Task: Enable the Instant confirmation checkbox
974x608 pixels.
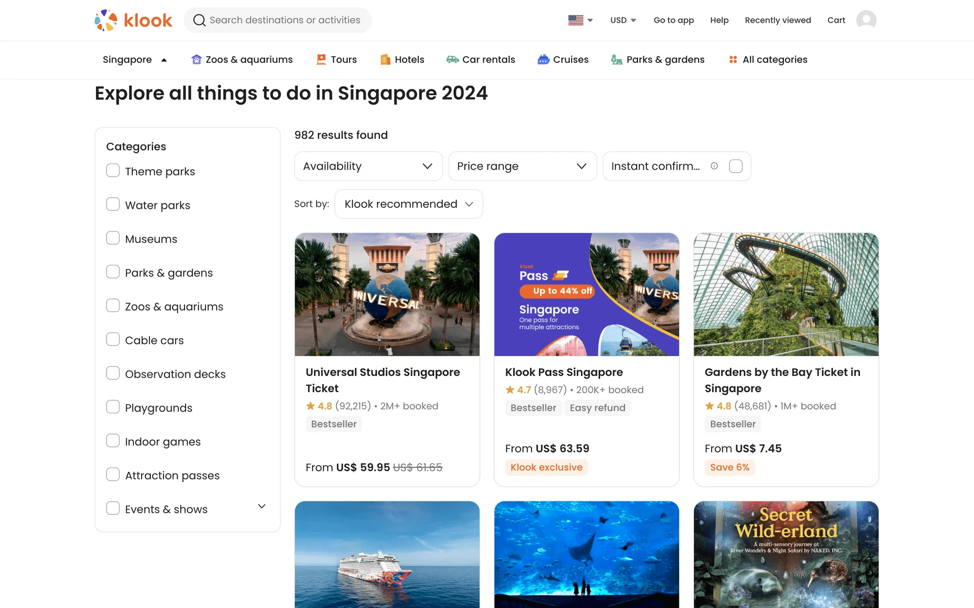Action: (736, 166)
